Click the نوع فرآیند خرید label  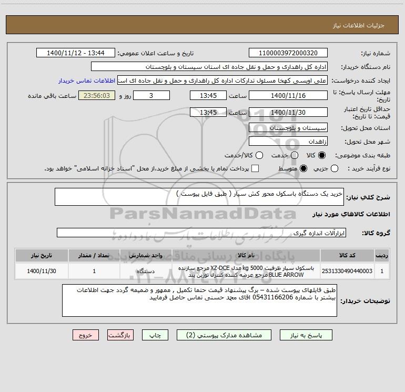coord(369,168)
